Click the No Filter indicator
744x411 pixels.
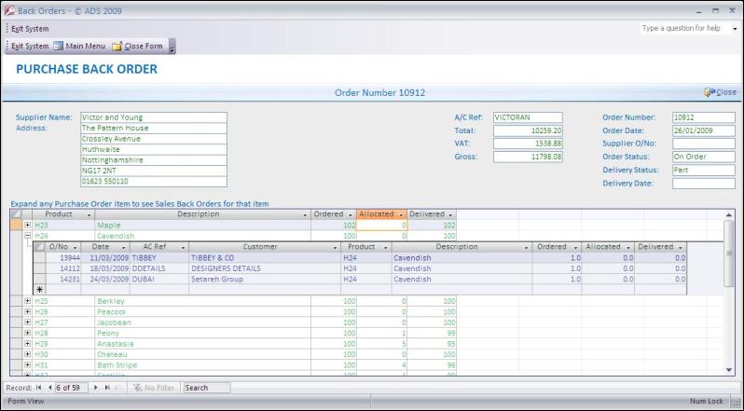pyautogui.click(x=154, y=387)
